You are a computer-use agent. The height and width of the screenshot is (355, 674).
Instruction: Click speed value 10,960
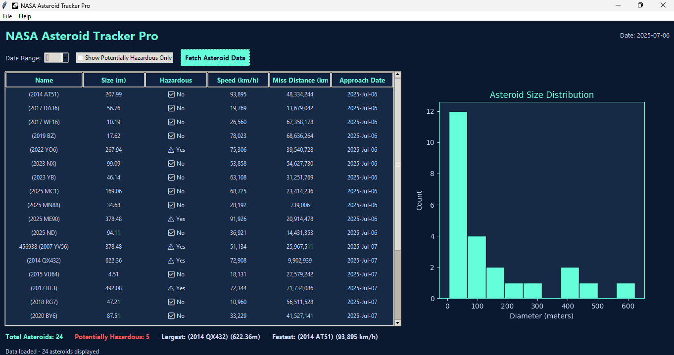pyautogui.click(x=238, y=302)
